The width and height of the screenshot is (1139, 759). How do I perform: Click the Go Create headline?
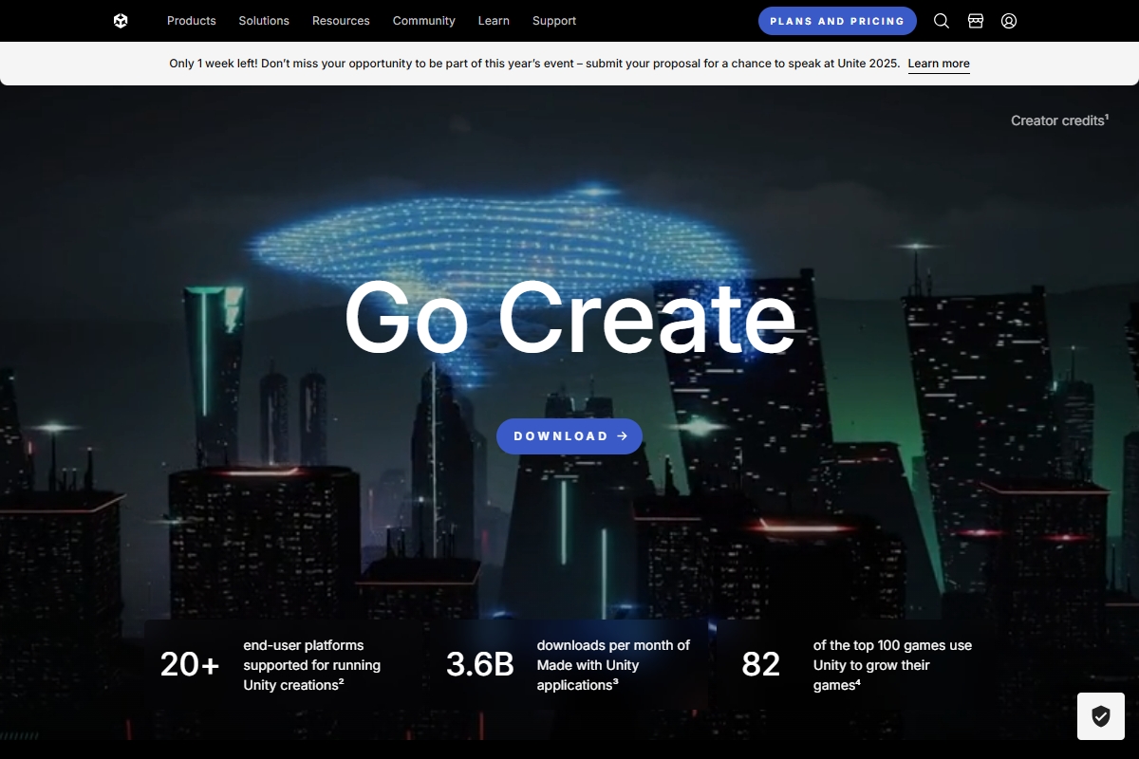pos(569,318)
